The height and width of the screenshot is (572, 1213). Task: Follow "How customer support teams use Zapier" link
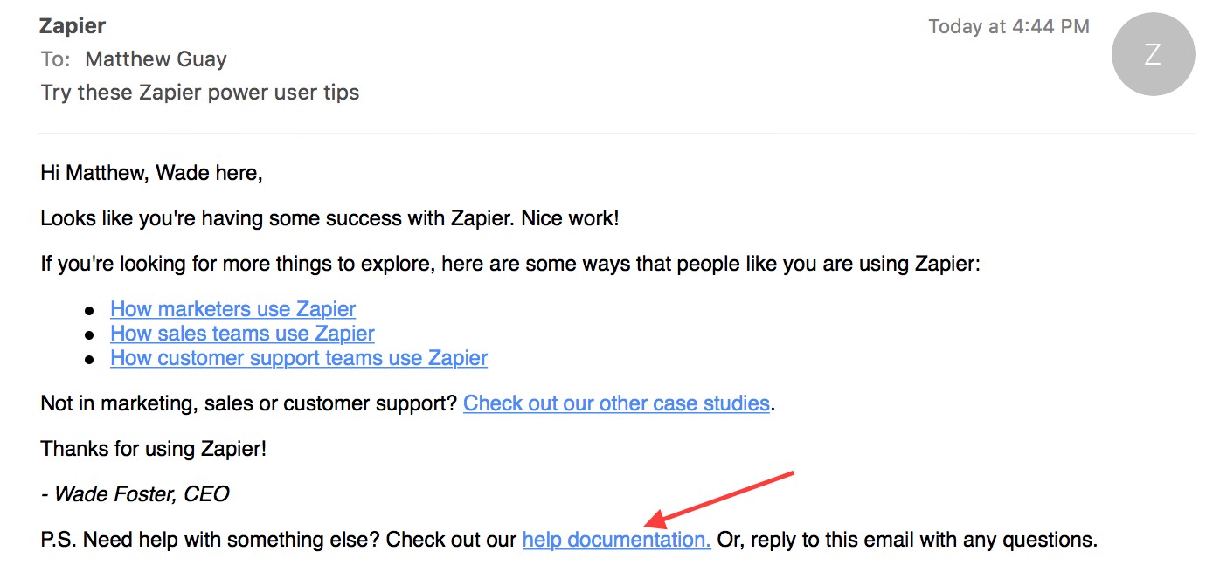pos(299,358)
